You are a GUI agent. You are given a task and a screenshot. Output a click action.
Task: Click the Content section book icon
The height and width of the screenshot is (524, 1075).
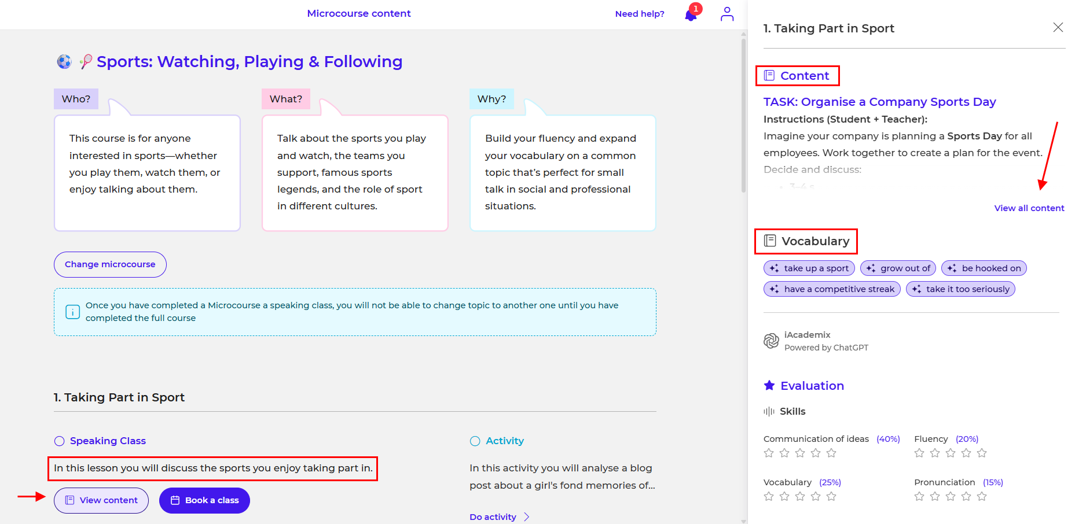click(769, 76)
